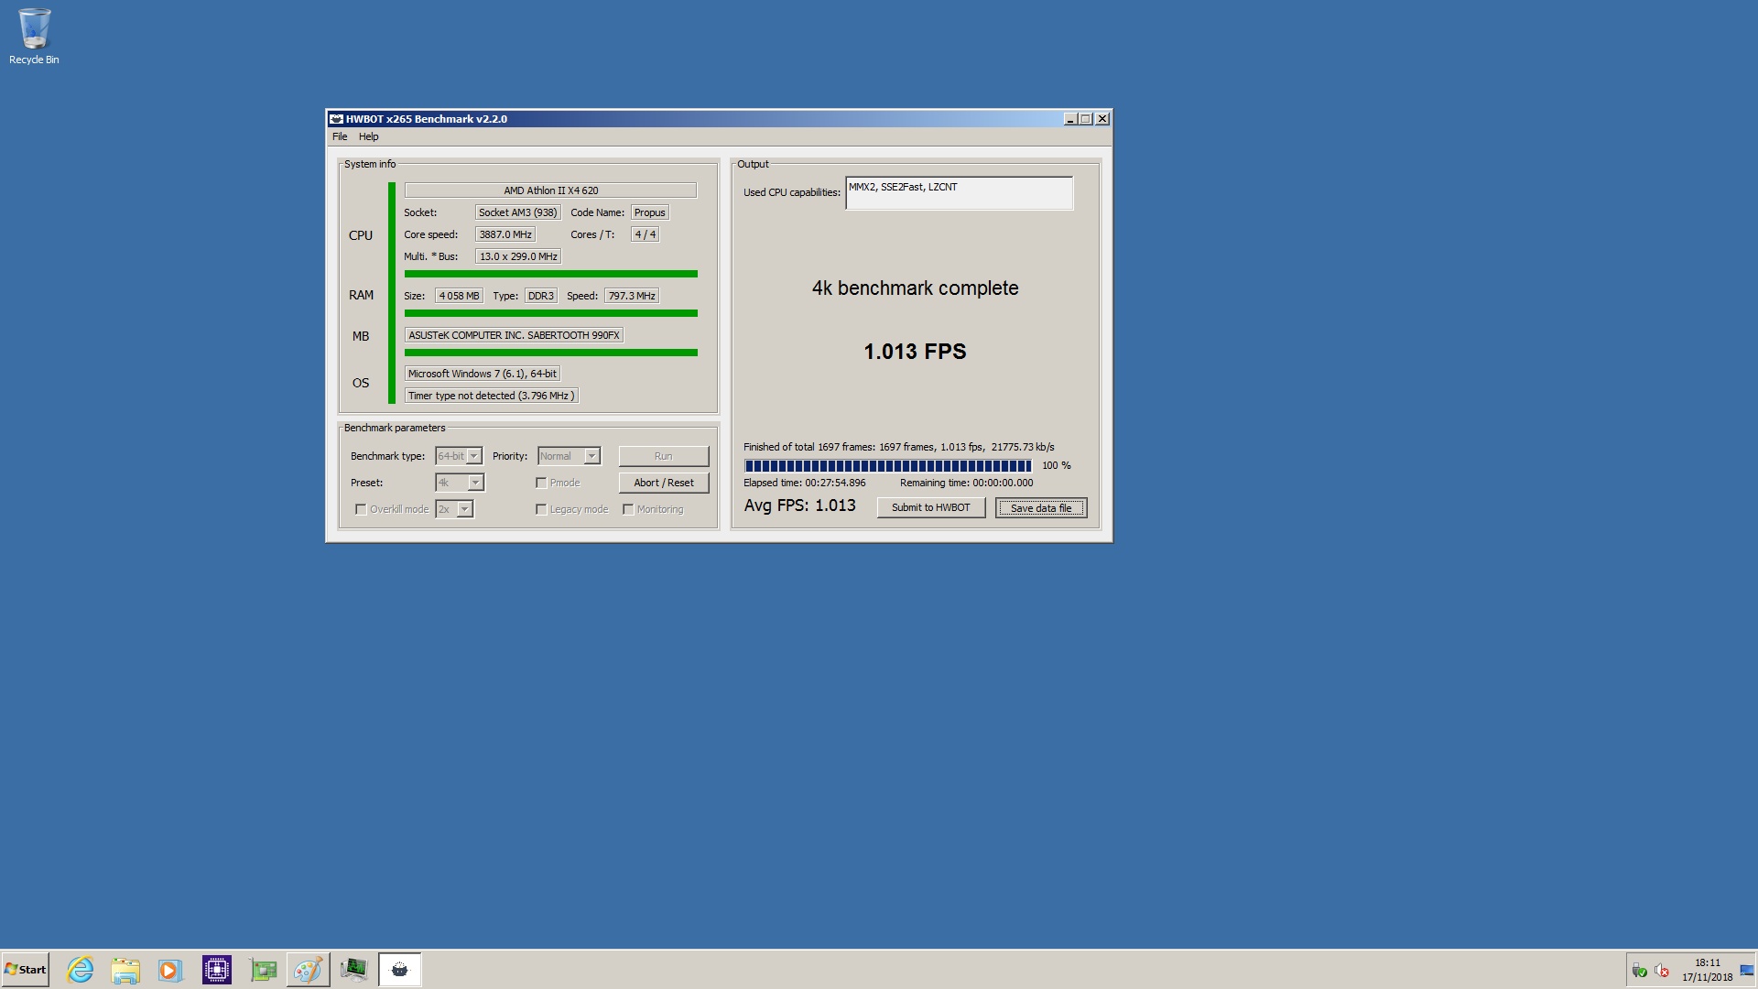Minimize the HWBOT x265 window

1069,119
